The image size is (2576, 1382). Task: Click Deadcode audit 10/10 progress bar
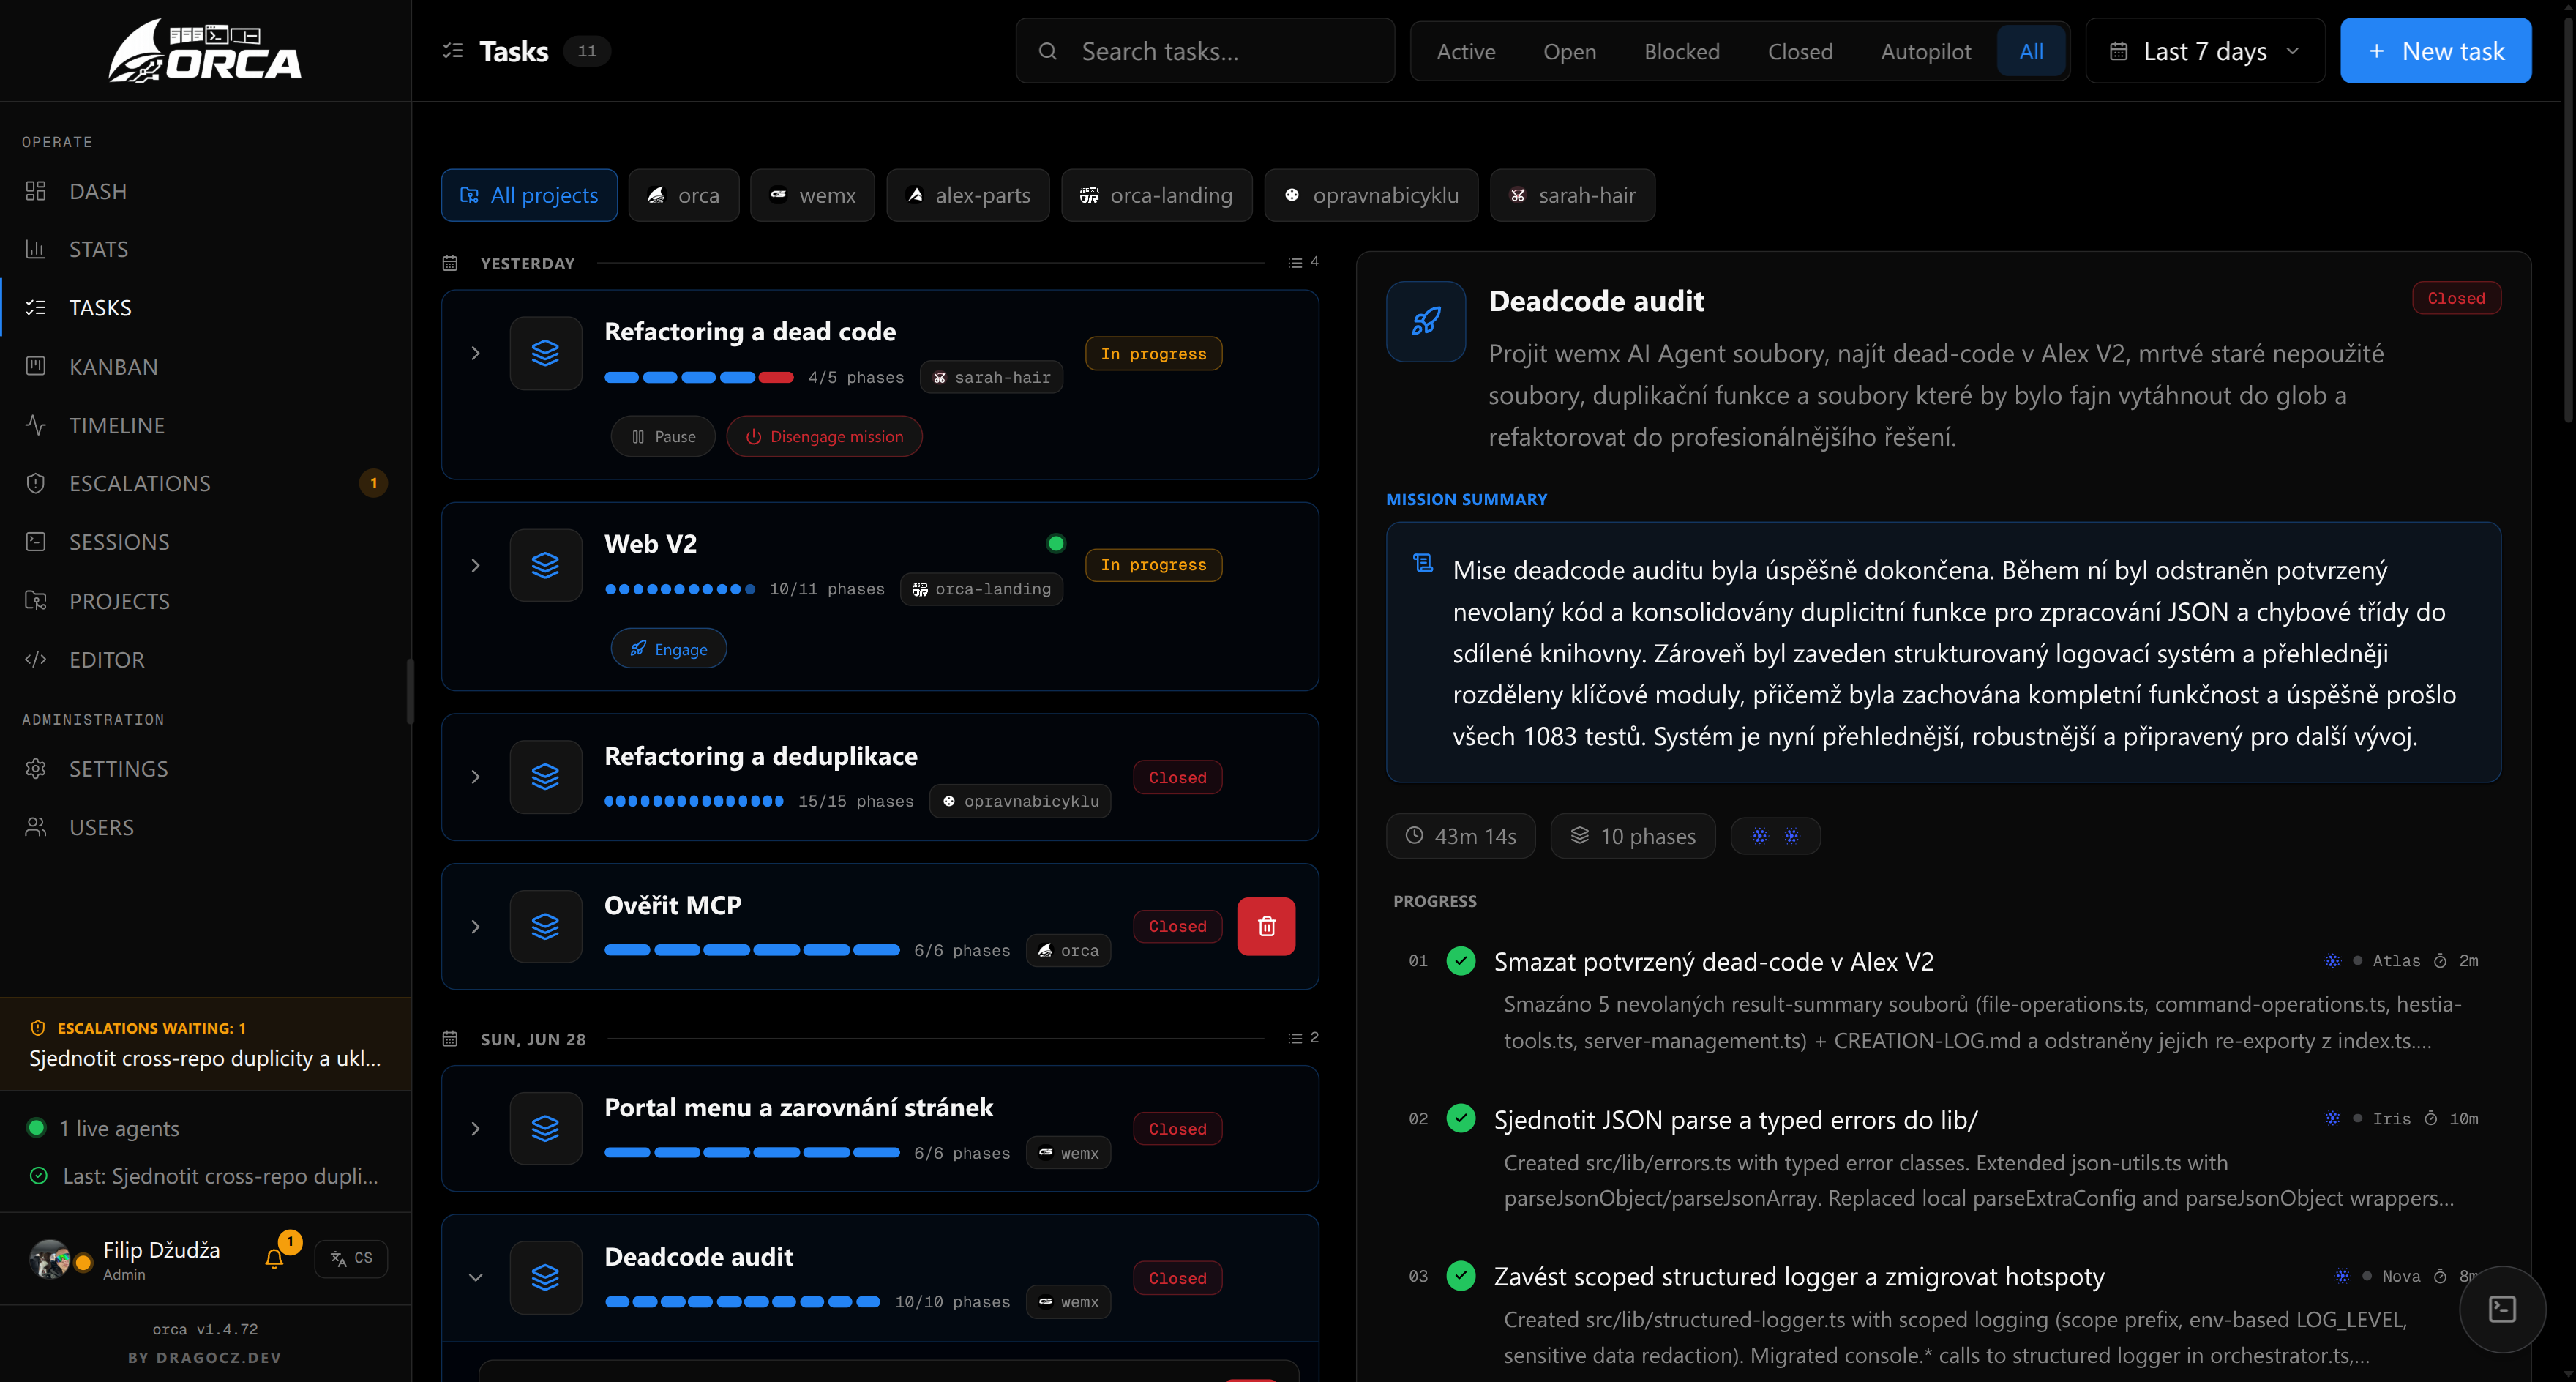pos(742,1302)
